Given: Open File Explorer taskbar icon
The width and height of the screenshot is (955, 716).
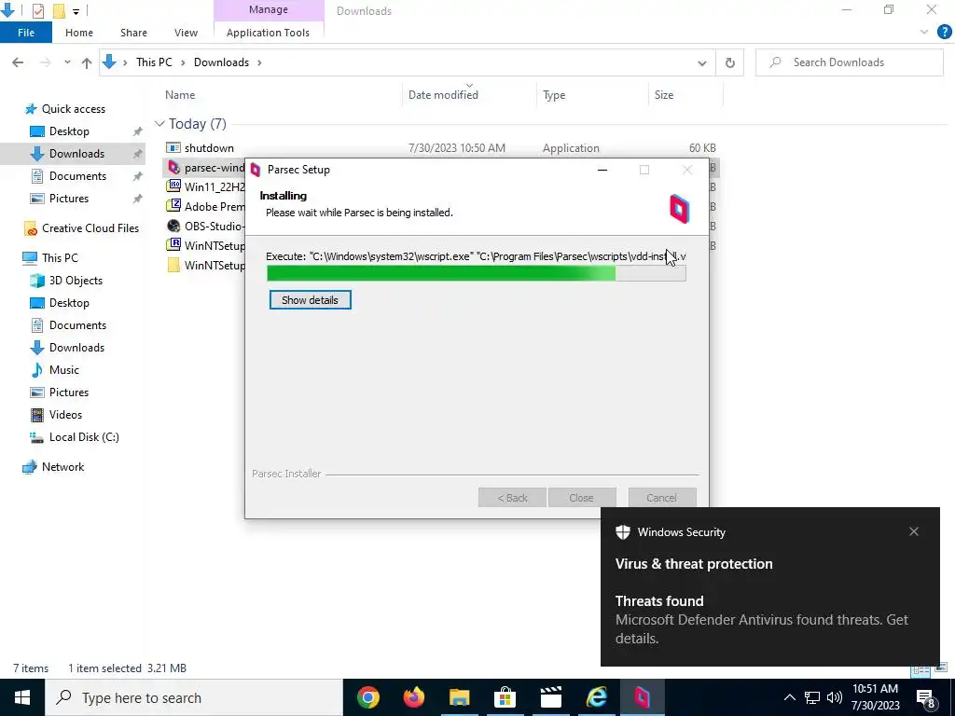Looking at the screenshot, I should pos(459,697).
